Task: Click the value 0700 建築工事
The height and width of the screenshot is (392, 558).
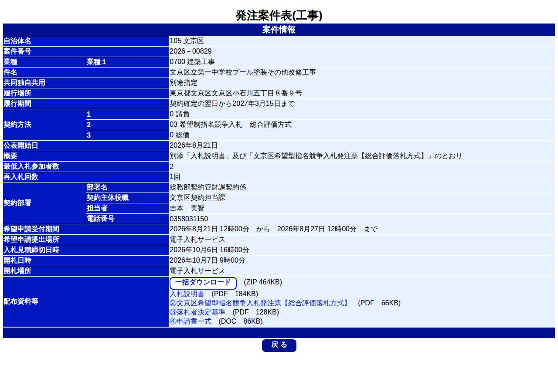Action: [x=192, y=62]
